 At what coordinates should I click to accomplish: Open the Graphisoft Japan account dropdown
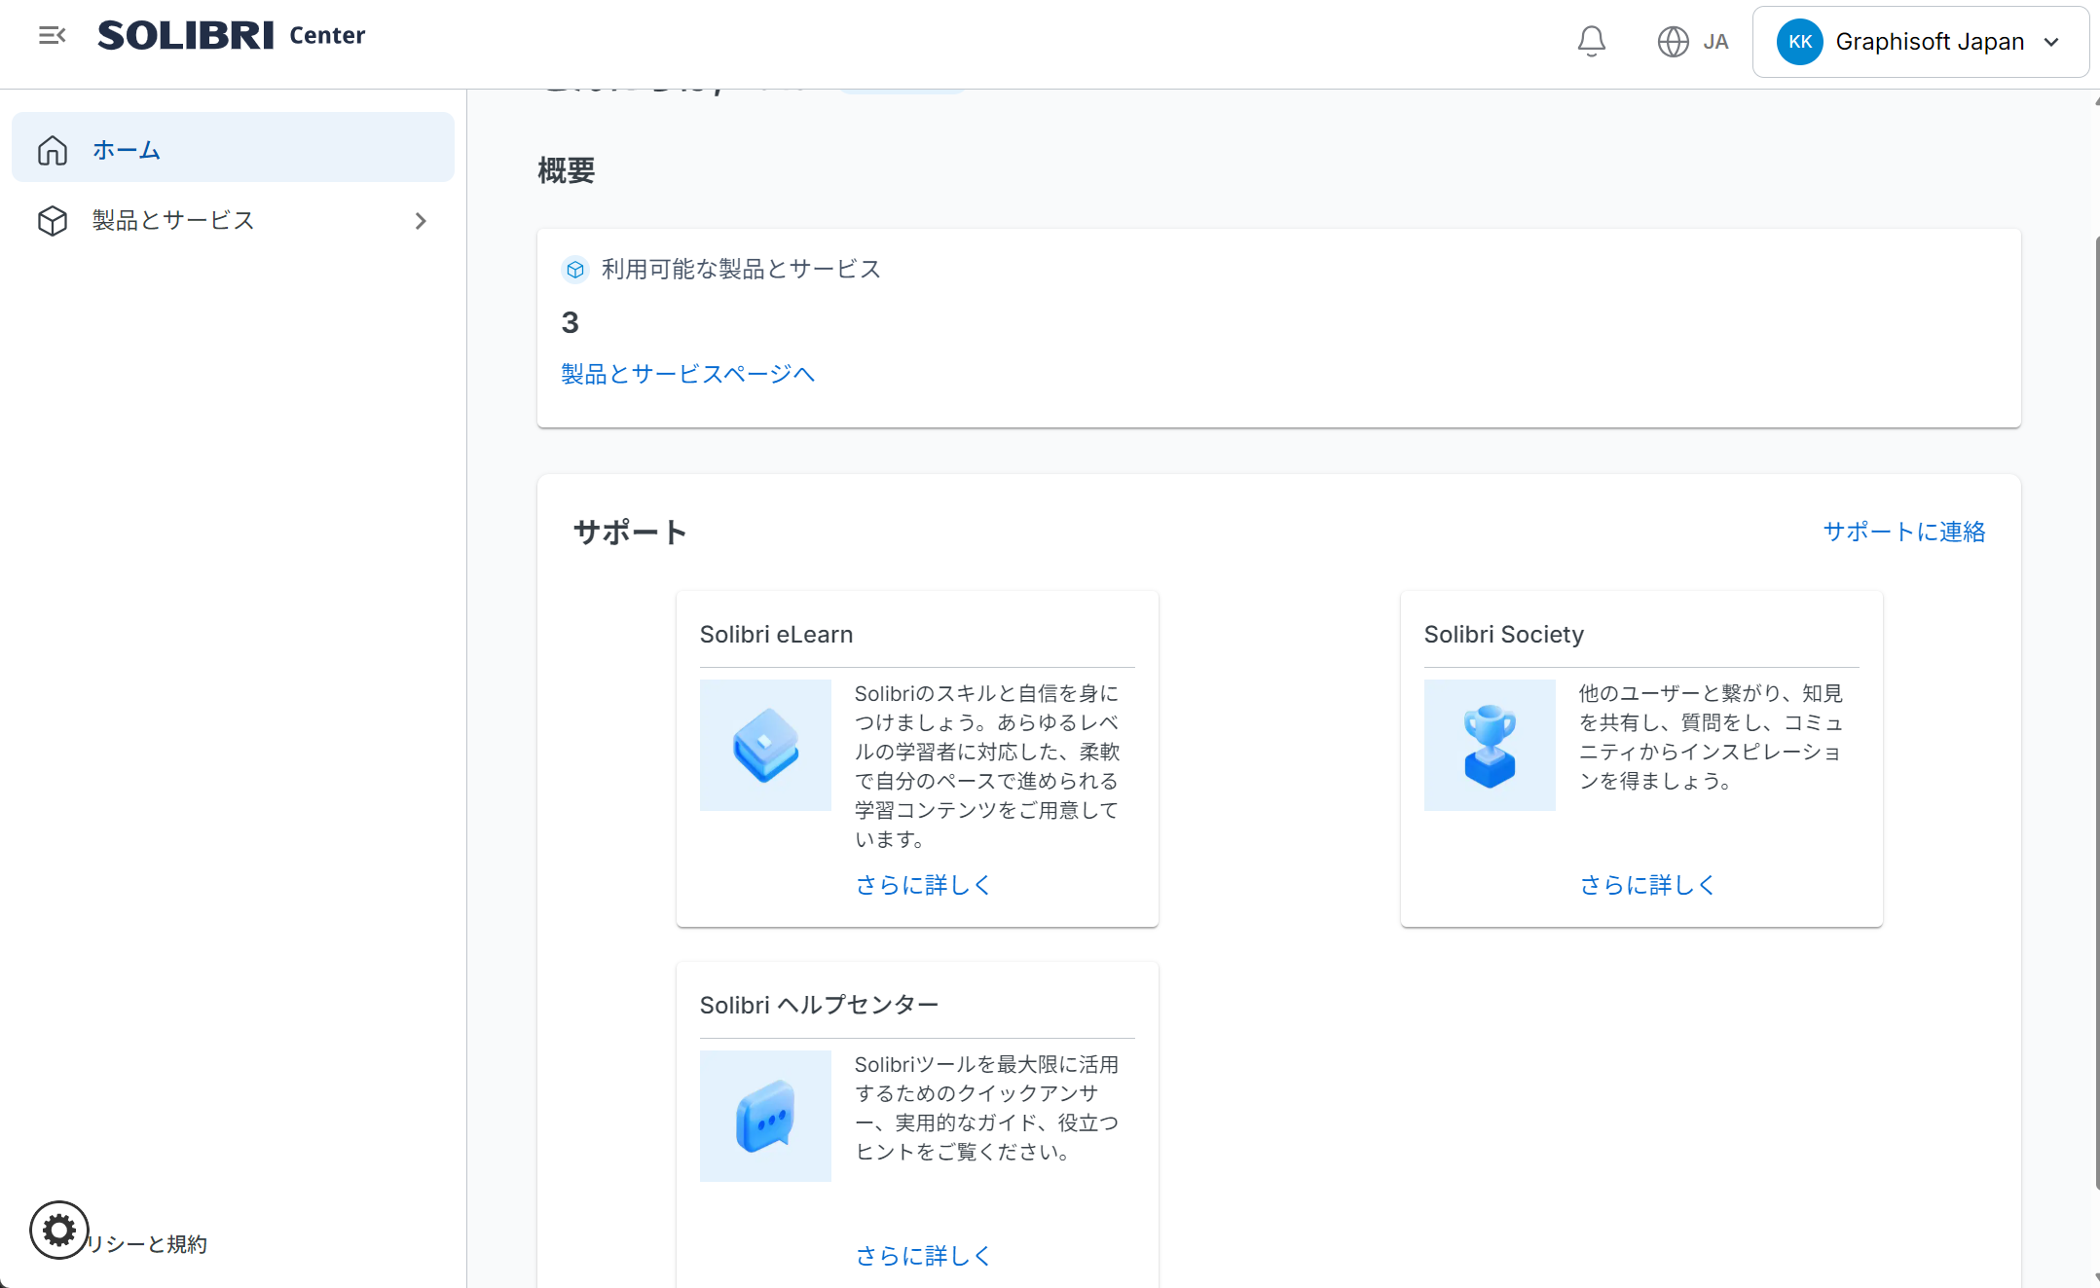(x=1920, y=42)
